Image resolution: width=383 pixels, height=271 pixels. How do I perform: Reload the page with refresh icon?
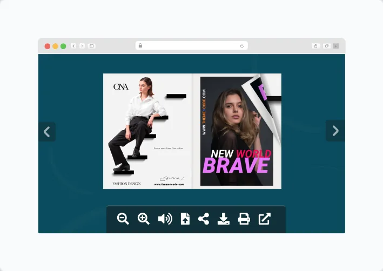(x=242, y=46)
